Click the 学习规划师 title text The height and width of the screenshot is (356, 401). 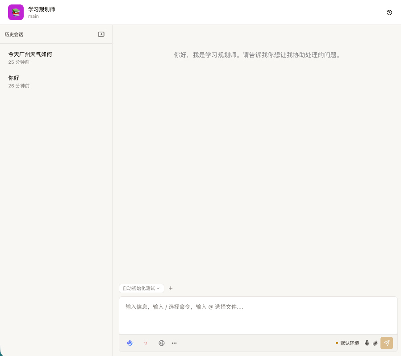tap(42, 9)
